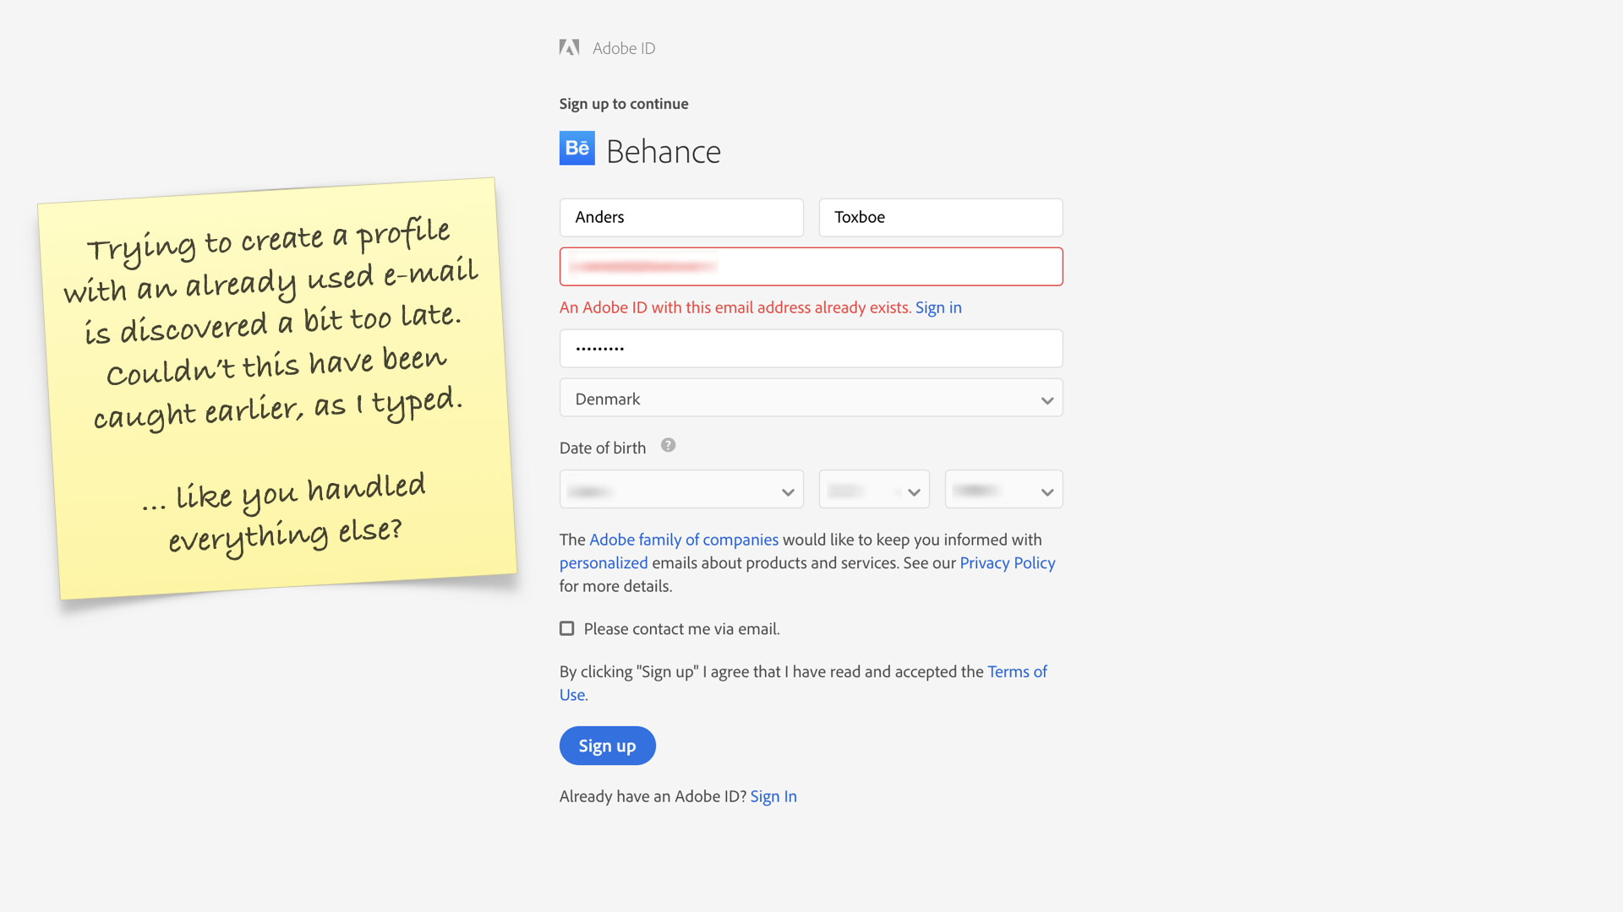1623x912 pixels.
Task: Open the Adobe family of companies link
Action: pos(683,540)
